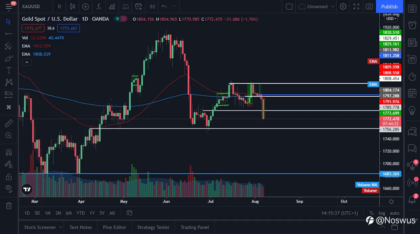The image size is (420, 234).
Task: Select the 1M time range
Action: [x=48, y=213]
